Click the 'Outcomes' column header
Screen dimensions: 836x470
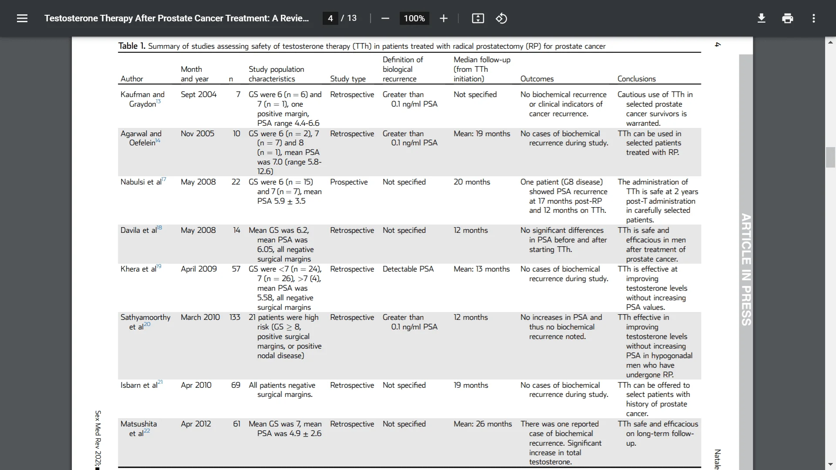537,79
